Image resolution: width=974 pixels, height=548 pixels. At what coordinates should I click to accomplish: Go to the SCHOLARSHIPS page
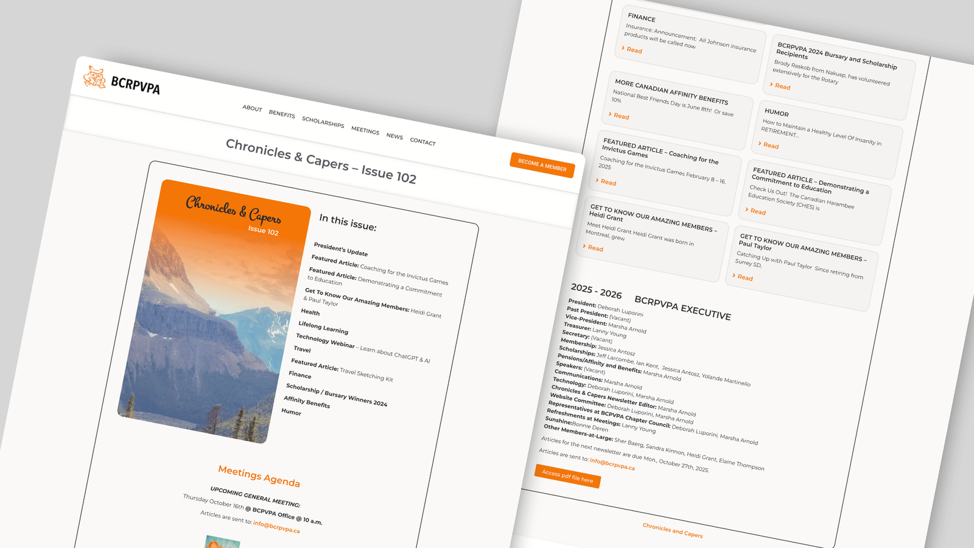(x=323, y=122)
